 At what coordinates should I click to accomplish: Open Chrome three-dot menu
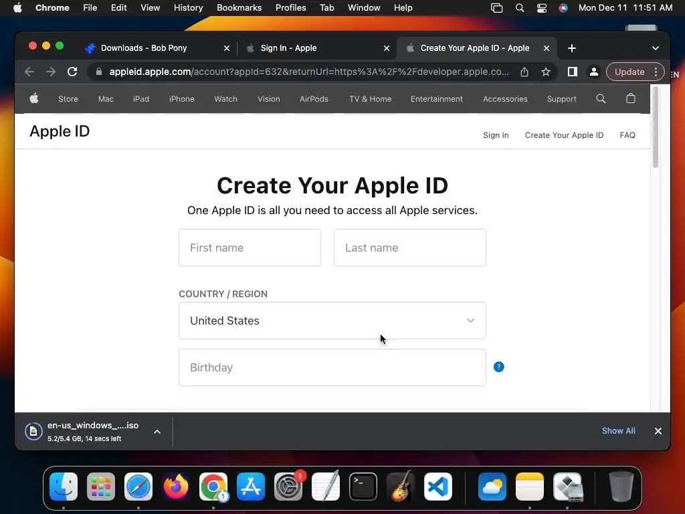tap(656, 72)
